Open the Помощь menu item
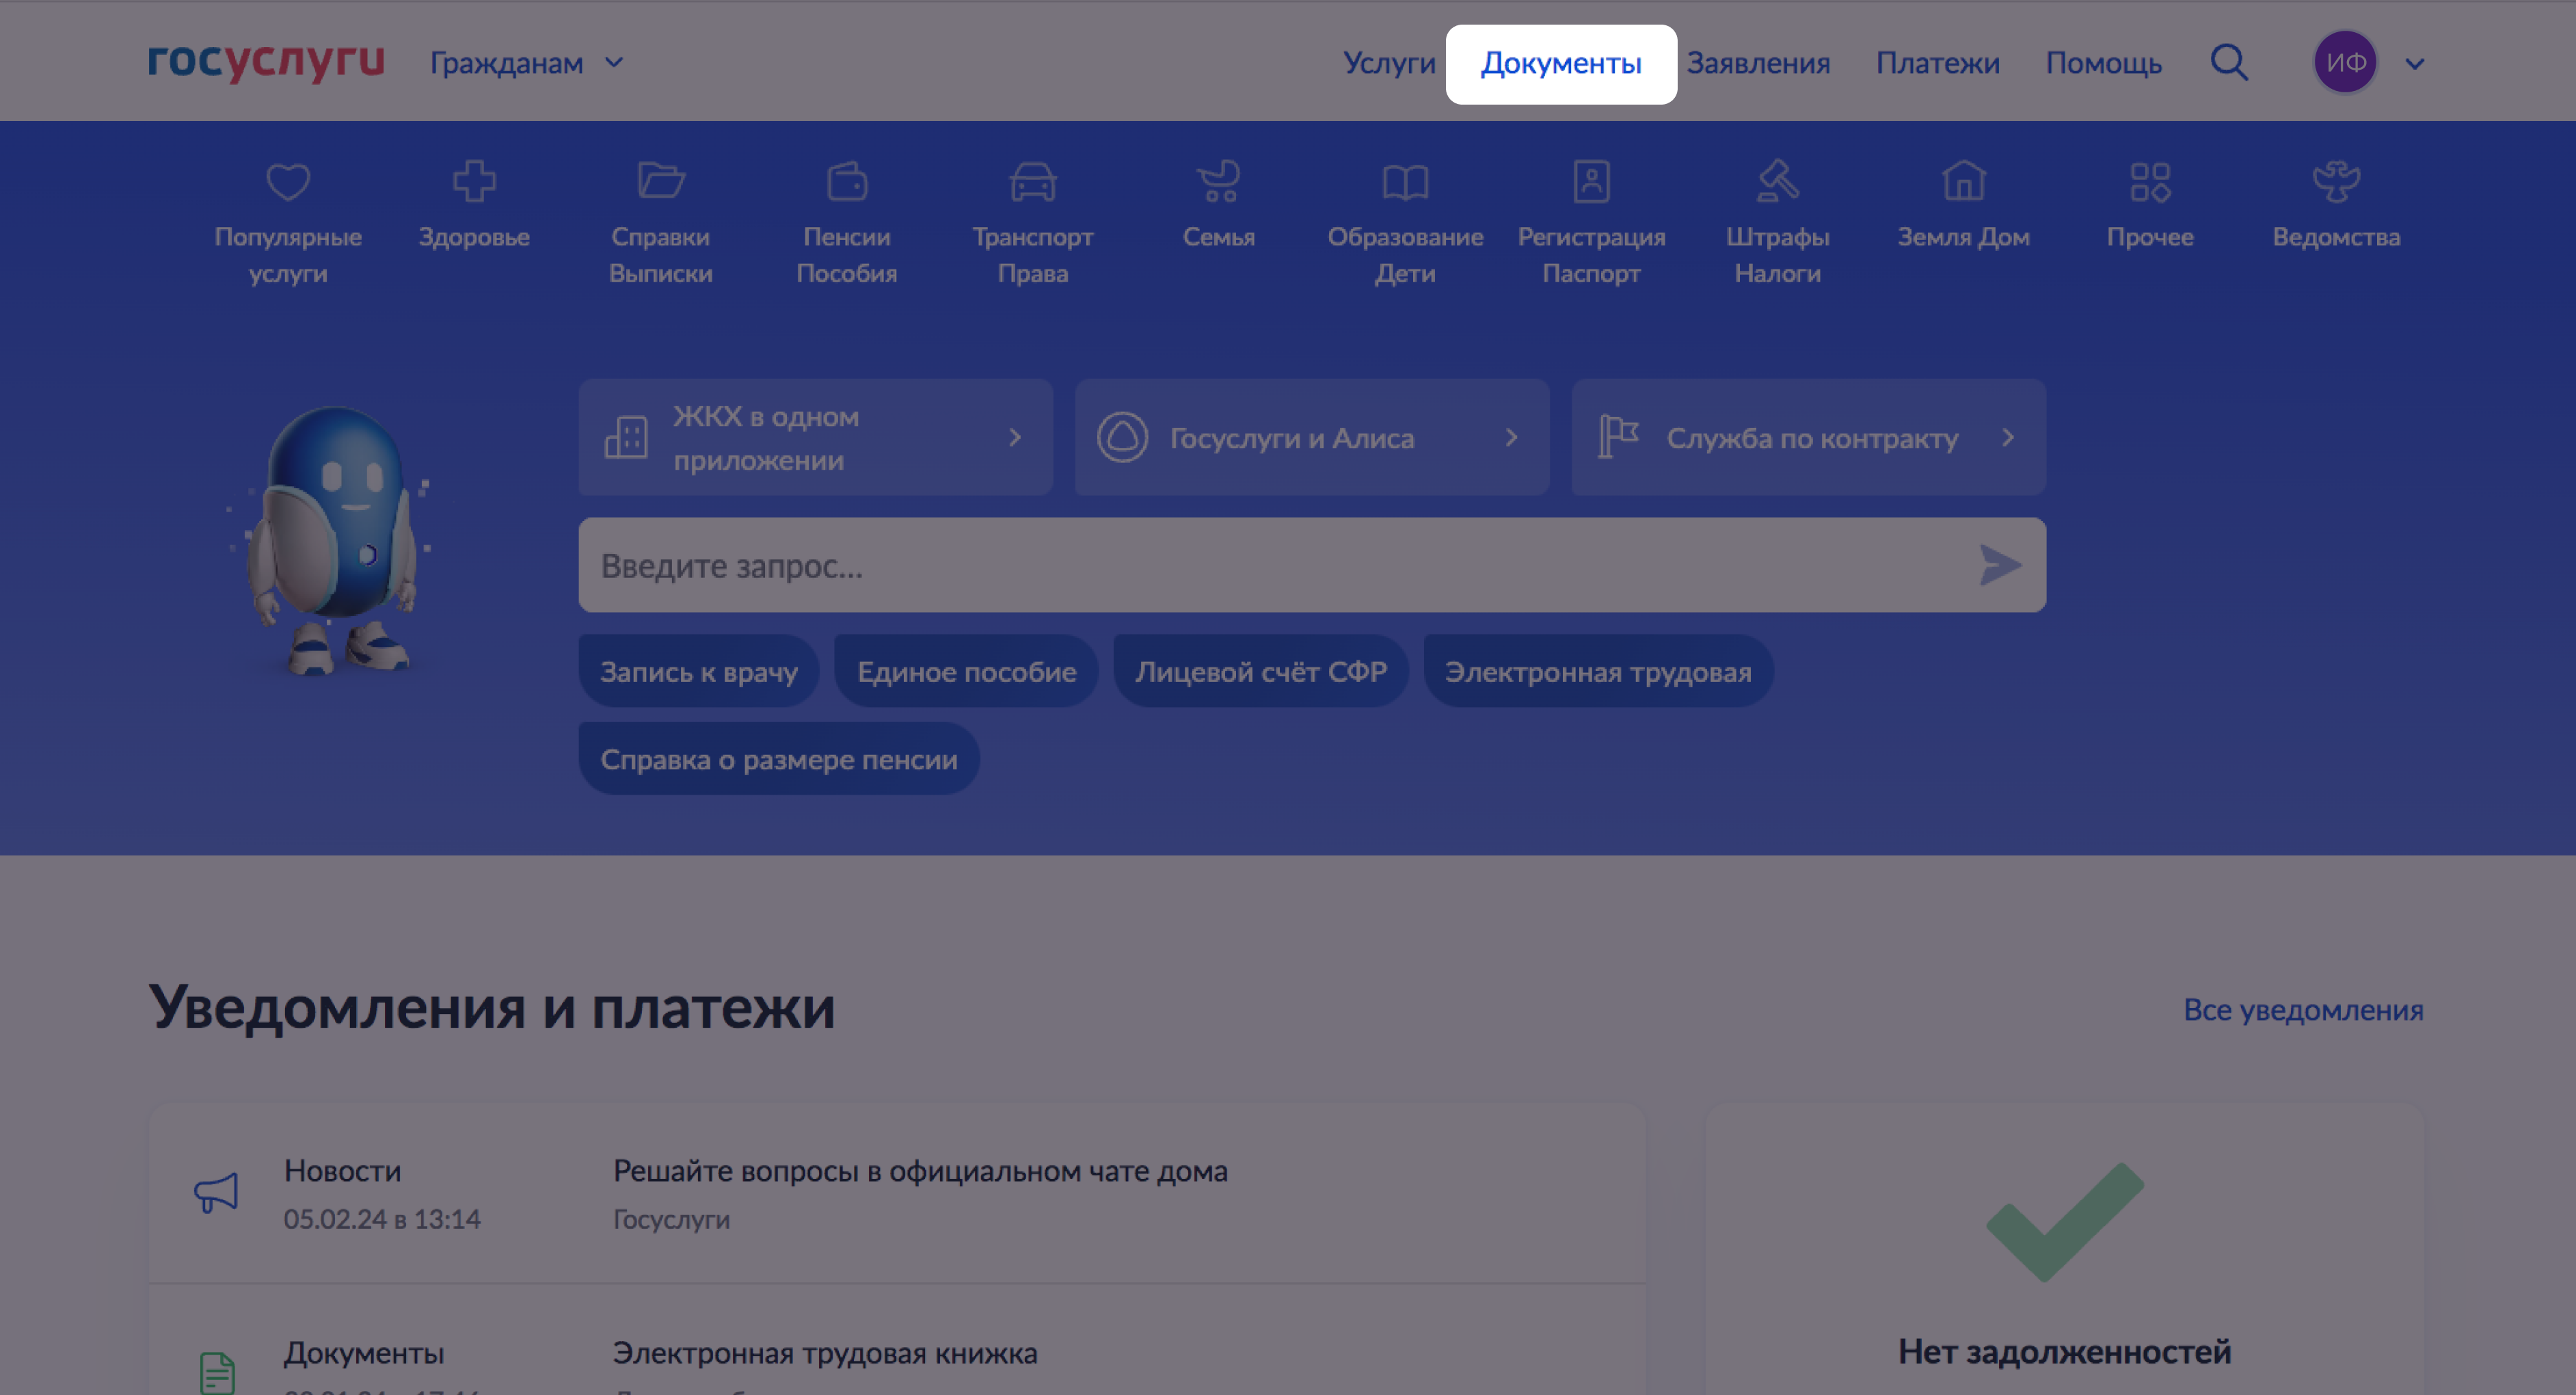 [2104, 63]
